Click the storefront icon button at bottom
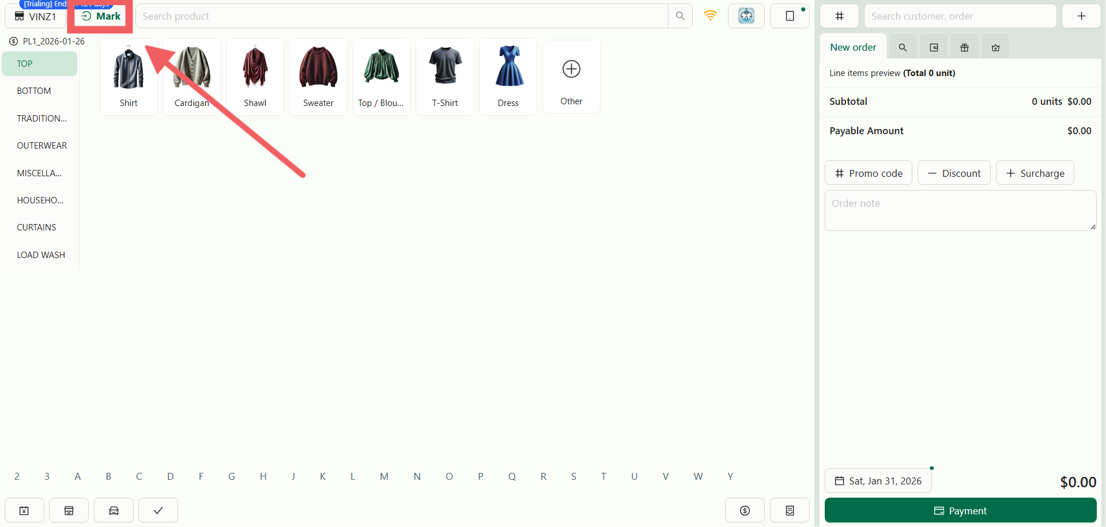Screen dimensions: 1106x527 pos(69,510)
